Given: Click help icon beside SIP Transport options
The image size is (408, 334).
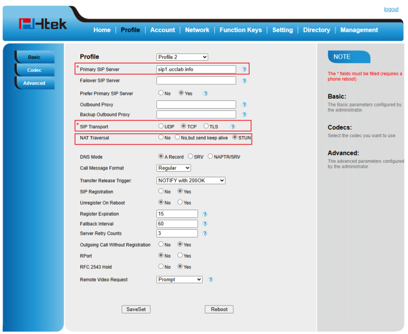Looking at the screenshot, I should pyautogui.click(x=233, y=127).
